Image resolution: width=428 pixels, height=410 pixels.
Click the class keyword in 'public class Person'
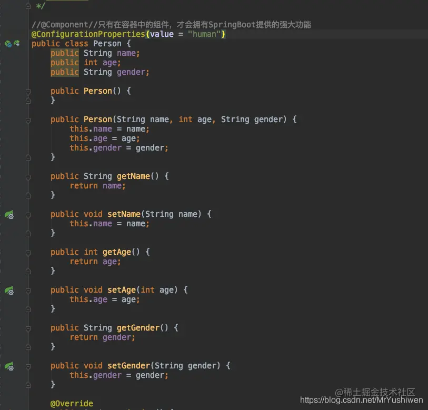pyautogui.click(x=76, y=44)
